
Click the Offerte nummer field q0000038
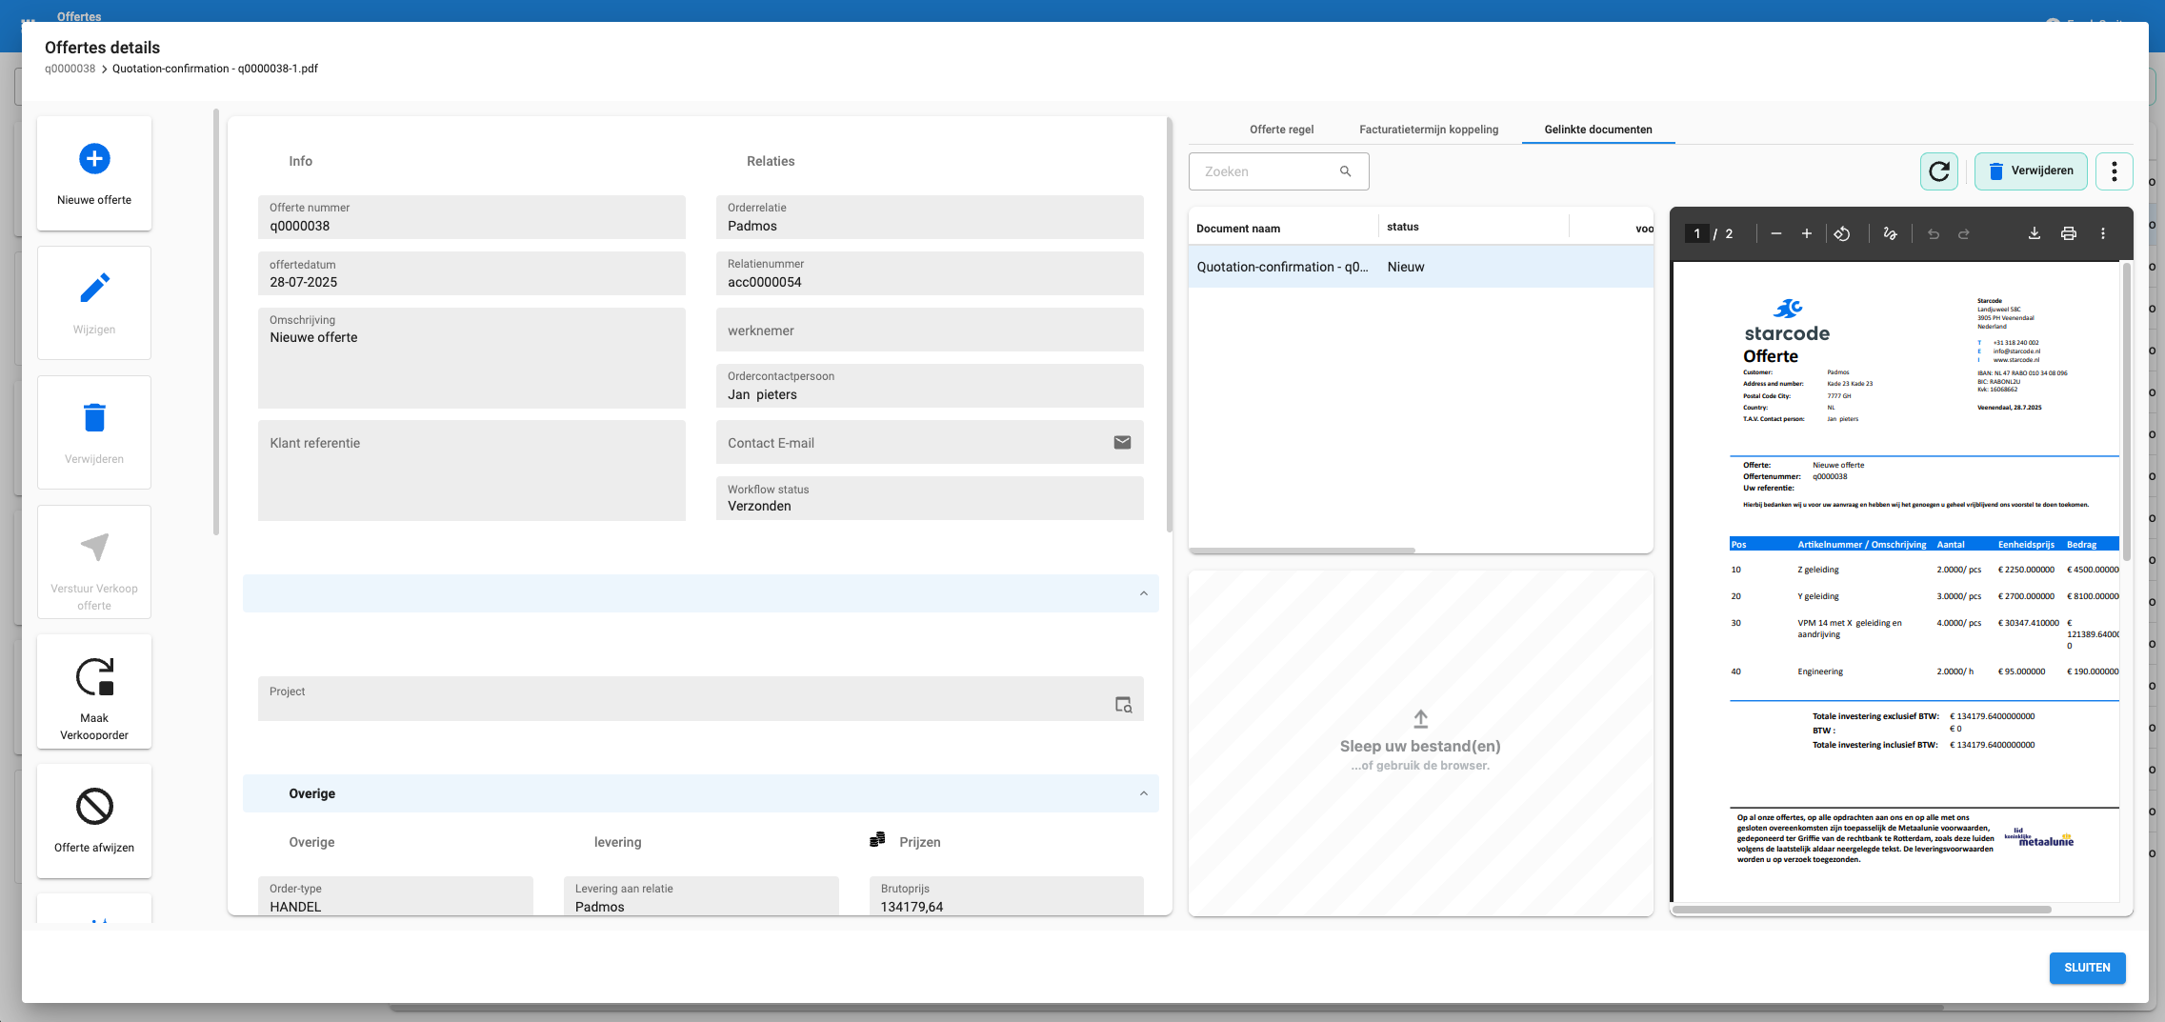point(471,217)
